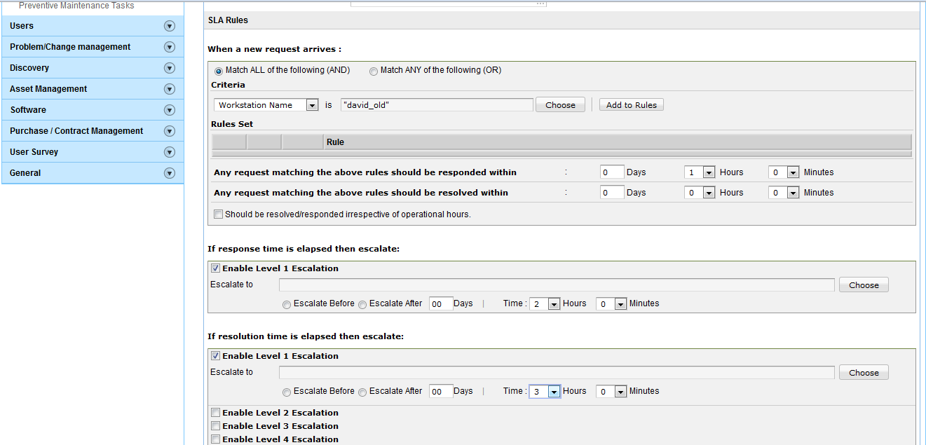Click the responded-within Days input field
The width and height of the screenshot is (926, 445).
pos(612,172)
